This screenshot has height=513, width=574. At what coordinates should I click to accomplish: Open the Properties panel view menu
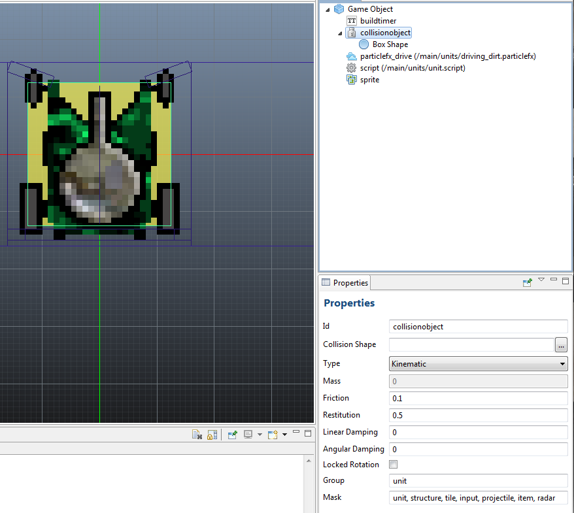pyautogui.click(x=541, y=281)
